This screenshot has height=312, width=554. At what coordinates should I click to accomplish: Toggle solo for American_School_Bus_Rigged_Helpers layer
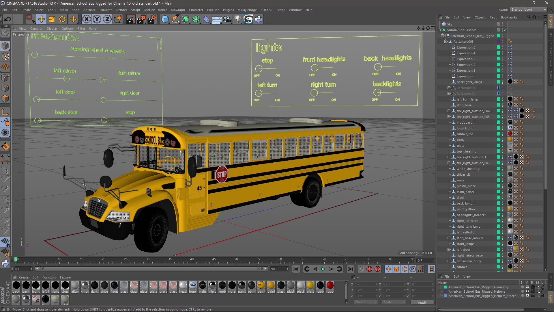pyautogui.click(x=522, y=291)
